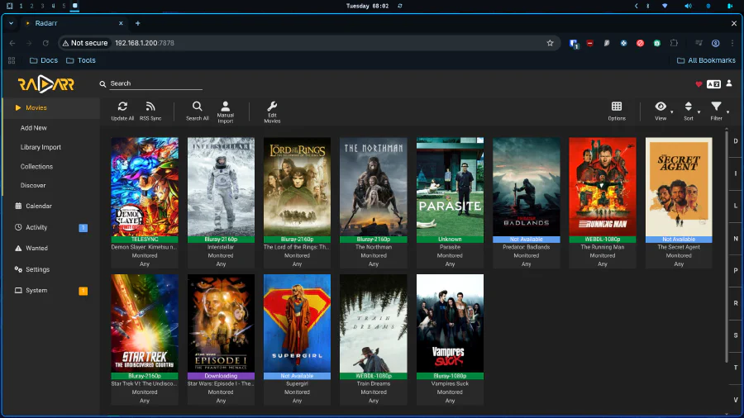Screen dimensions: 744x418
Task: Click the Update All refresh icon
Action: (x=122, y=107)
